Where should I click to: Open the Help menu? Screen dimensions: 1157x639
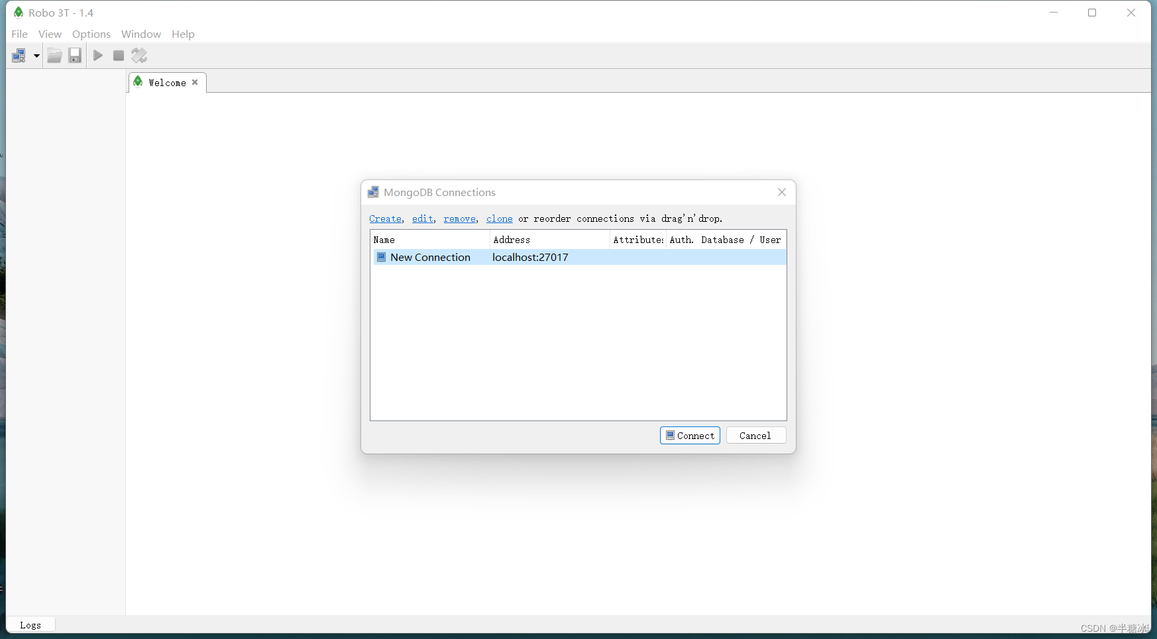183,34
